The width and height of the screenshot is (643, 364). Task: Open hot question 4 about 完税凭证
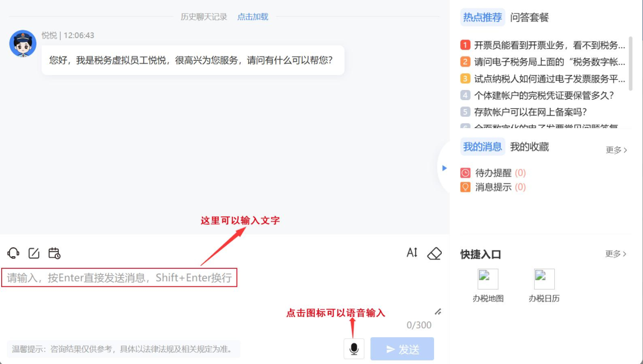[537, 95]
